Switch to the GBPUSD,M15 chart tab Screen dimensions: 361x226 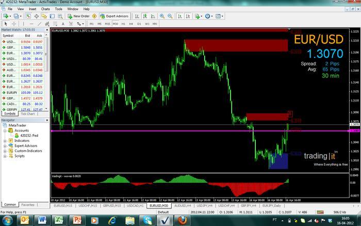[112, 205]
